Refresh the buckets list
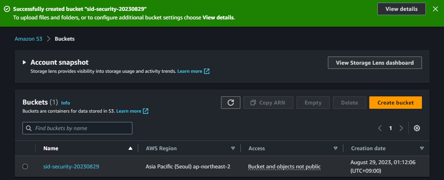 (231, 103)
